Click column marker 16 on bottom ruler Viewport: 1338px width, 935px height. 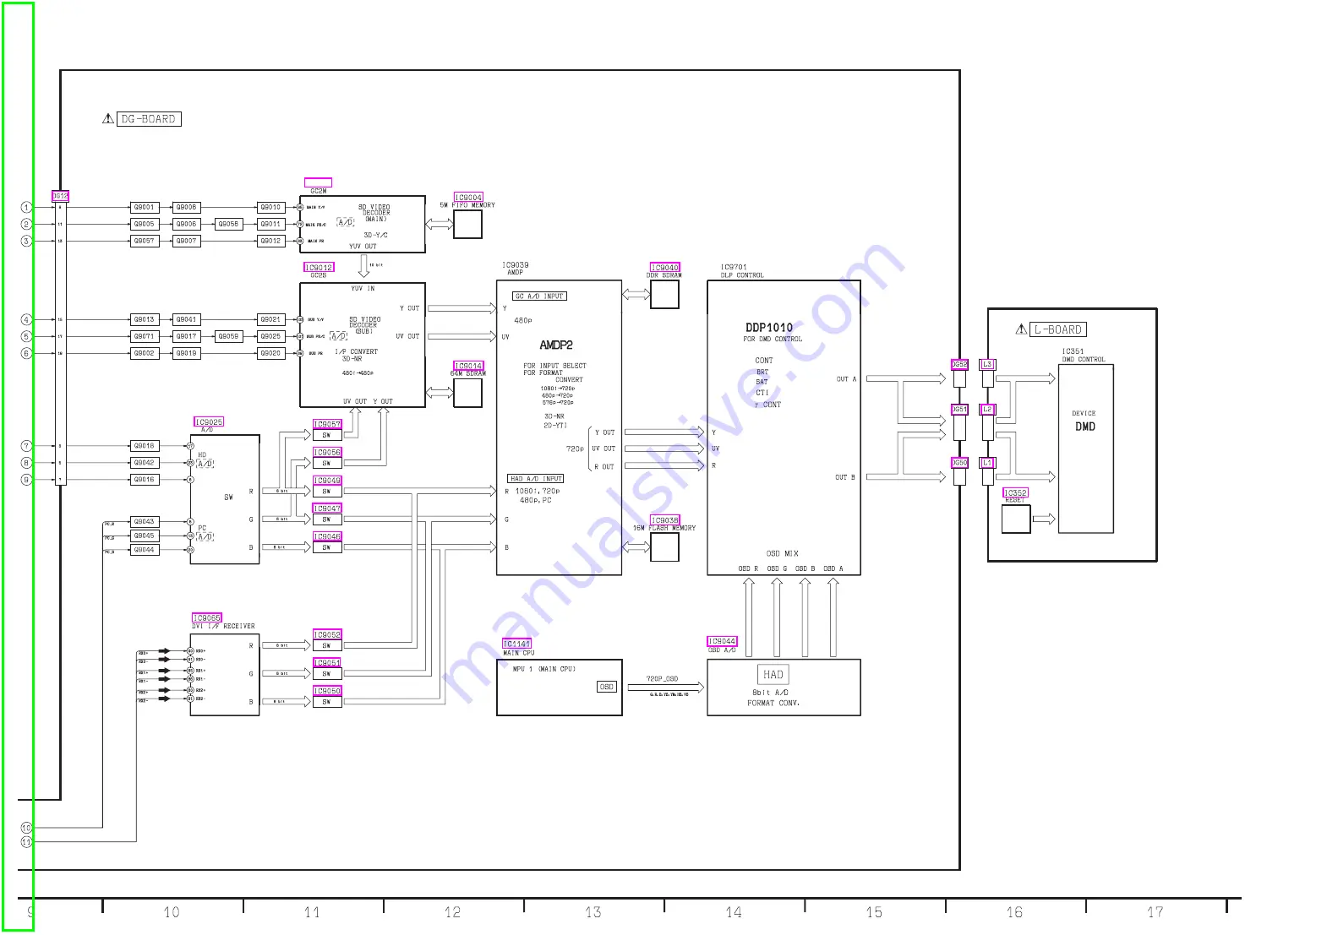tap(1014, 912)
